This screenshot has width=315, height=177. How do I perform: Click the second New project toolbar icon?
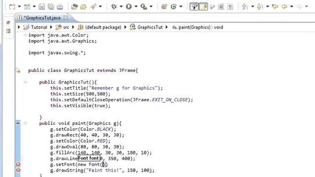click(x=27, y=6)
